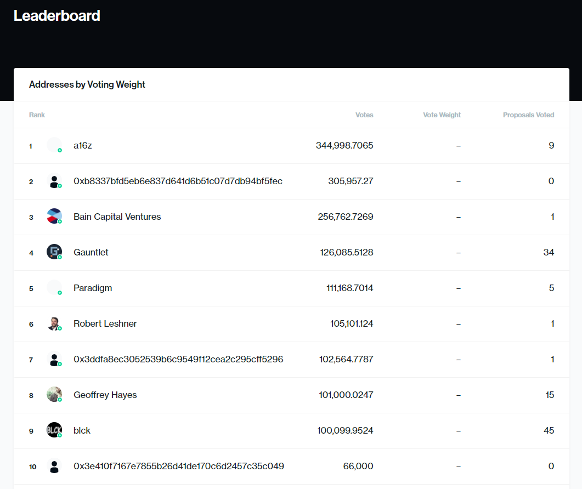582x489 pixels.
Task: Click votes value 256,762.7269
Action: [346, 217]
